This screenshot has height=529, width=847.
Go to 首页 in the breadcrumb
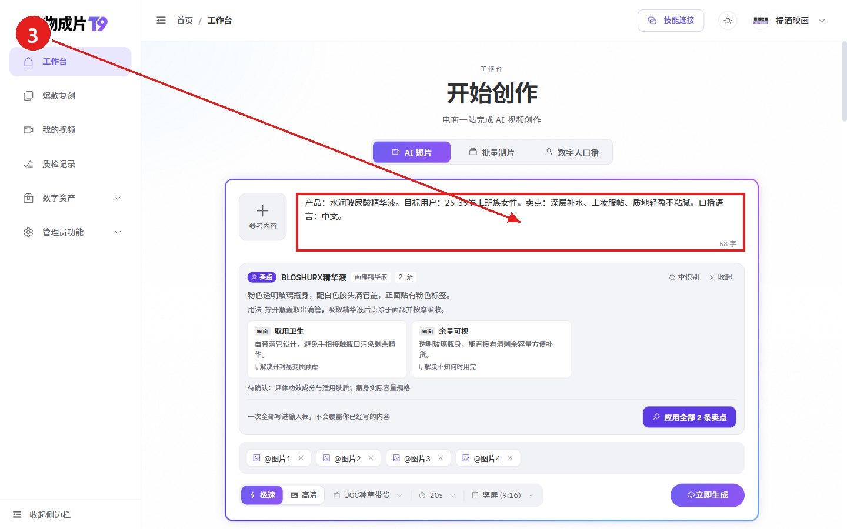point(185,21)
